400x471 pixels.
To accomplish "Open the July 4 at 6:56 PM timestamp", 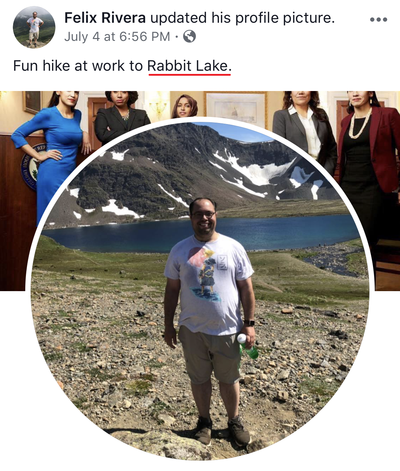I will point(117,36).
